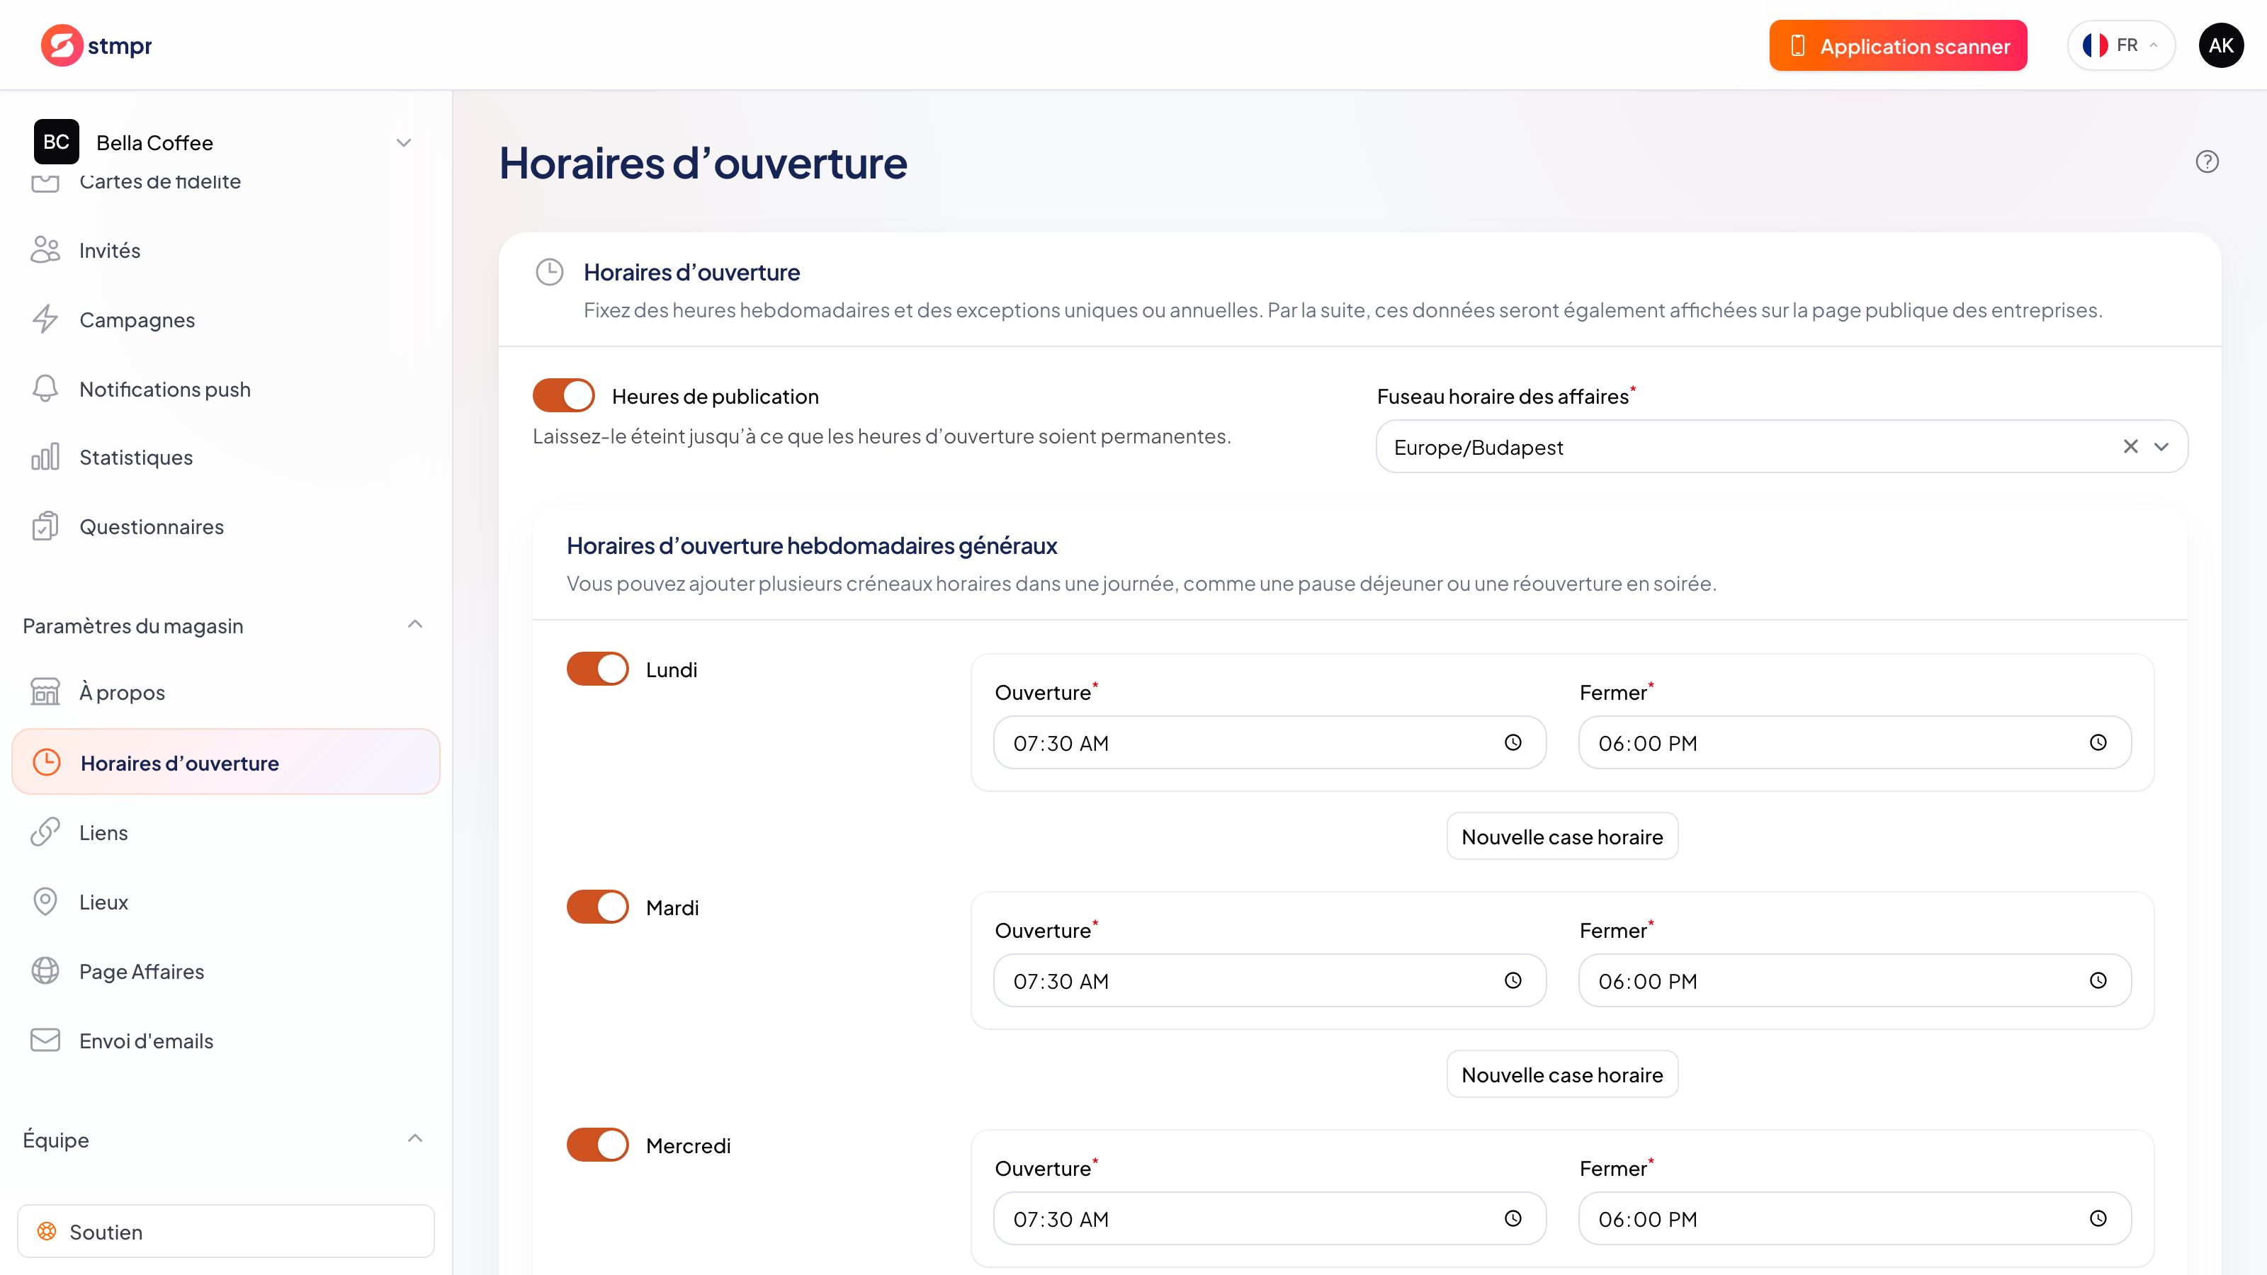The image size is (2267, 1275).
Task: Click the À propos storefront icon
Action: (x=45, y=691)
